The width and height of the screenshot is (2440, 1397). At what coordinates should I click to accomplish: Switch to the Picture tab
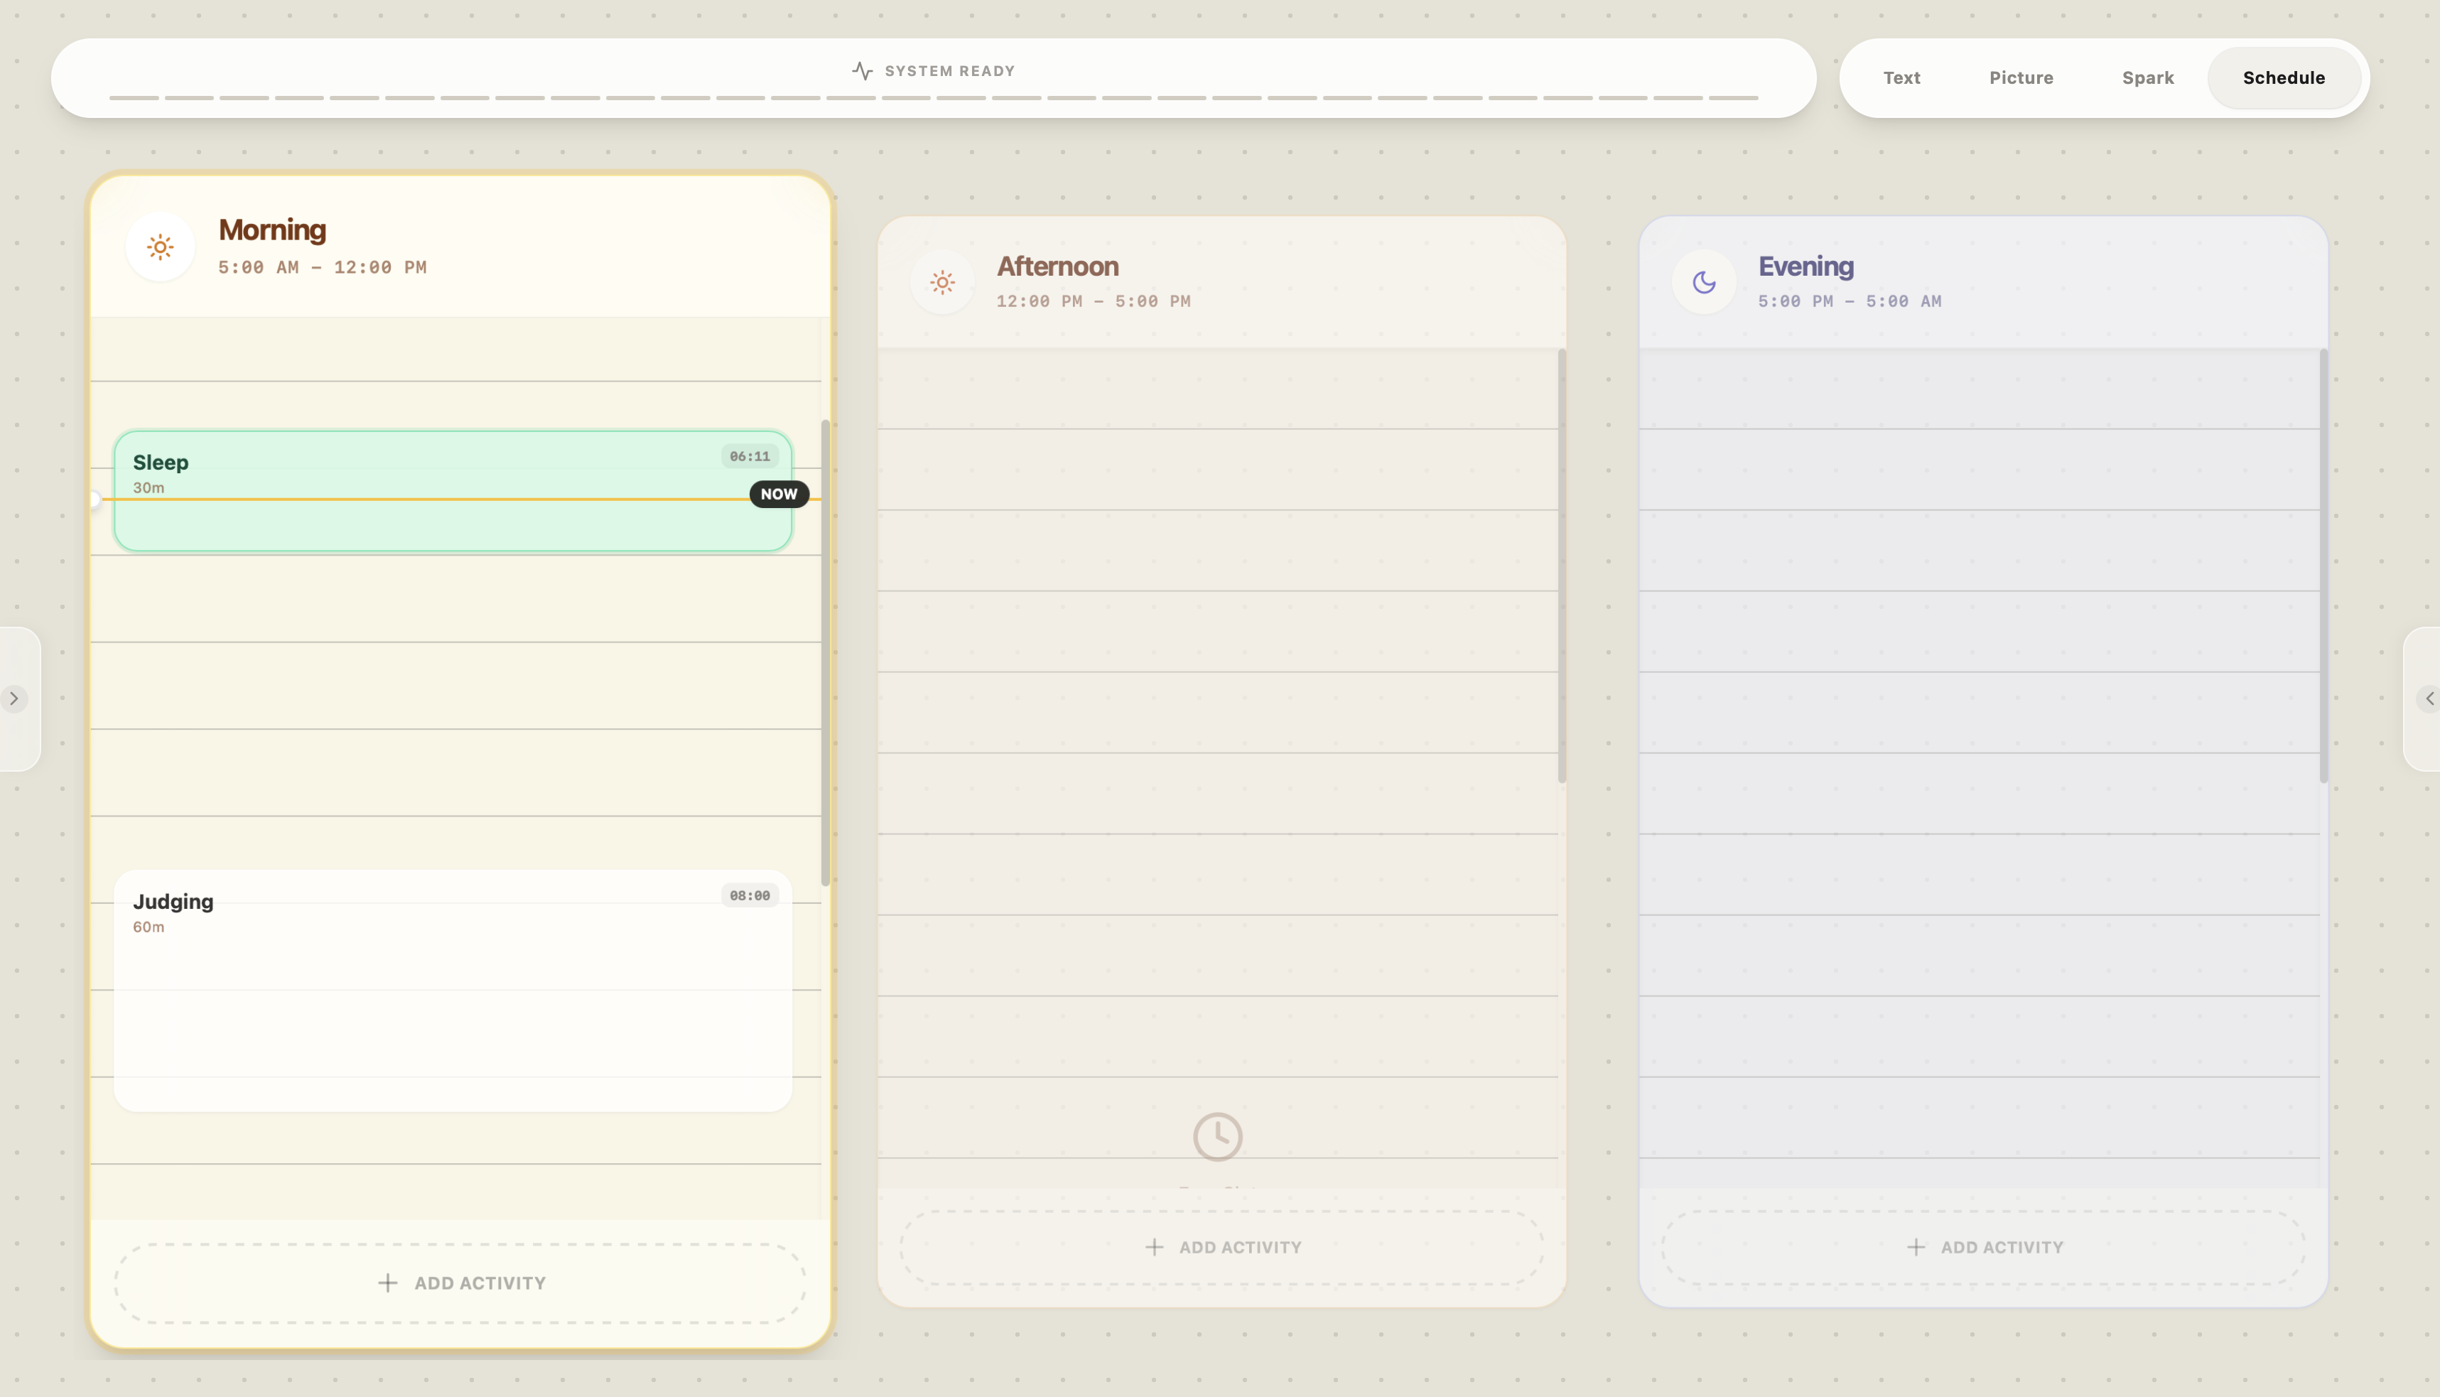(x=2020, y=77)
